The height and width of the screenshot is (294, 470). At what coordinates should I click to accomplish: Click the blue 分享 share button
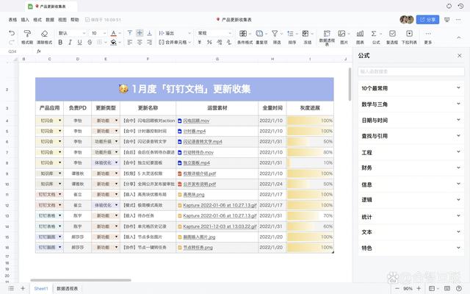coord(427,20)
